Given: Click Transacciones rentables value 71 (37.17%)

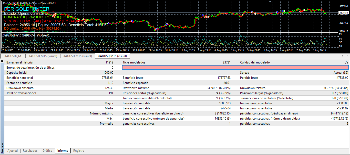Looking at the screenshot, I should [x=223, y=98].
